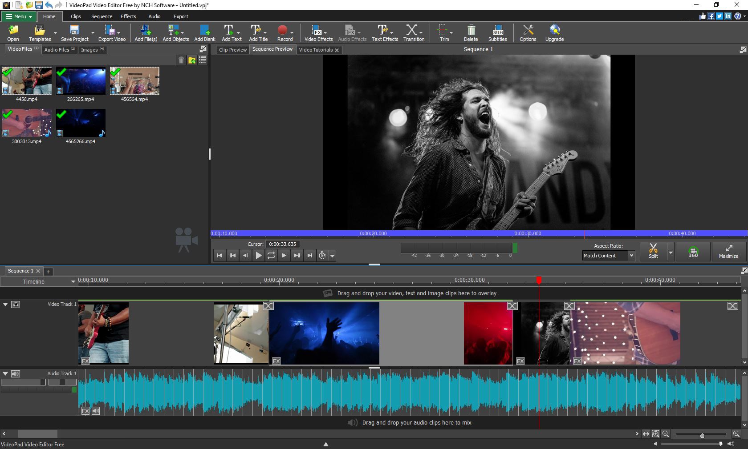The height and width of the screenshot is (449, 748).
Task: Split the clip using the scissors icon
Action: pyautogui.click(x=653, y=251)
